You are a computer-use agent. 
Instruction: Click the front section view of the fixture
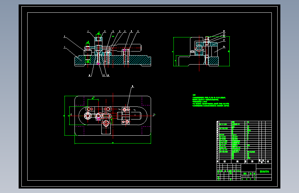(x=112, y=53)
